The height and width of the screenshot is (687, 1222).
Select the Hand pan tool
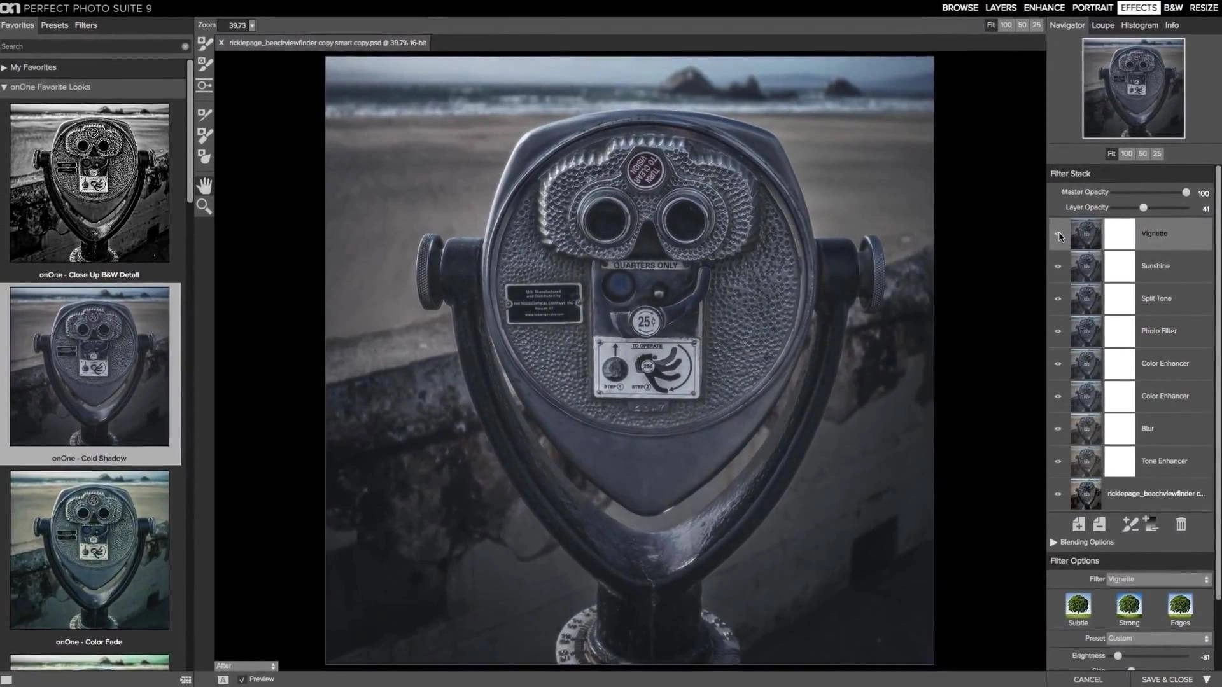pyautogui.click(x=204, y=185)
